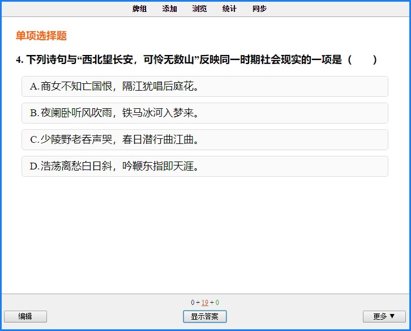Click question 4 stem text about 西北望长安
The height and width of the screenshot is (331, 411).
(x=196, y=60)
